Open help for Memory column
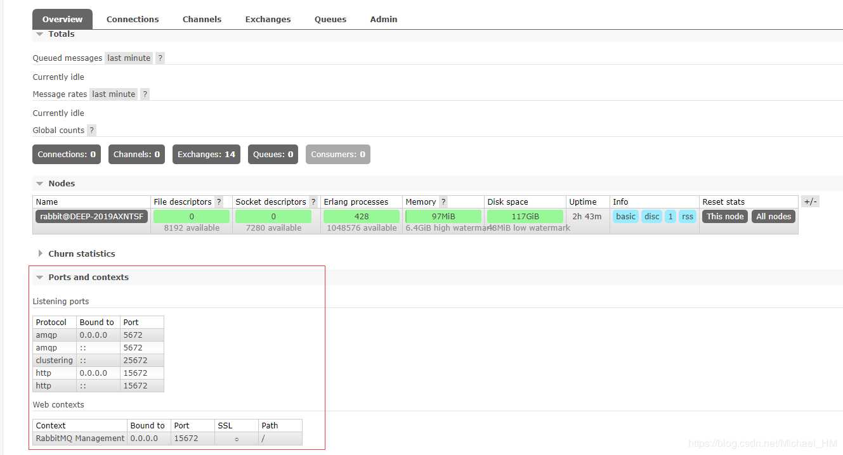This screenshot has height=455, width=843. pyautogui.click(x=443, y=202)
